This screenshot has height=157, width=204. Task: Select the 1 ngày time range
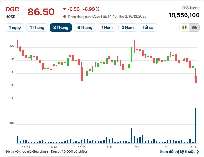point(15,28)
